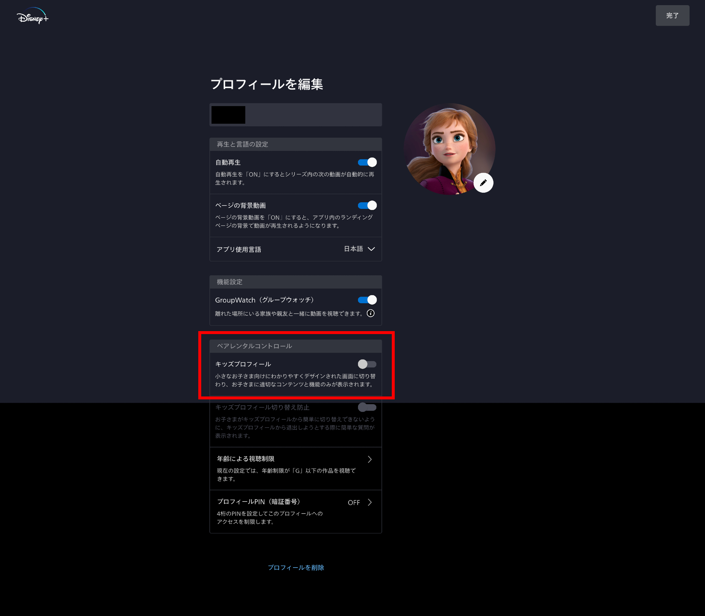Disable GroupWatch toggle
The width and height of the screenshot is (705, 616).
(367, 300)
